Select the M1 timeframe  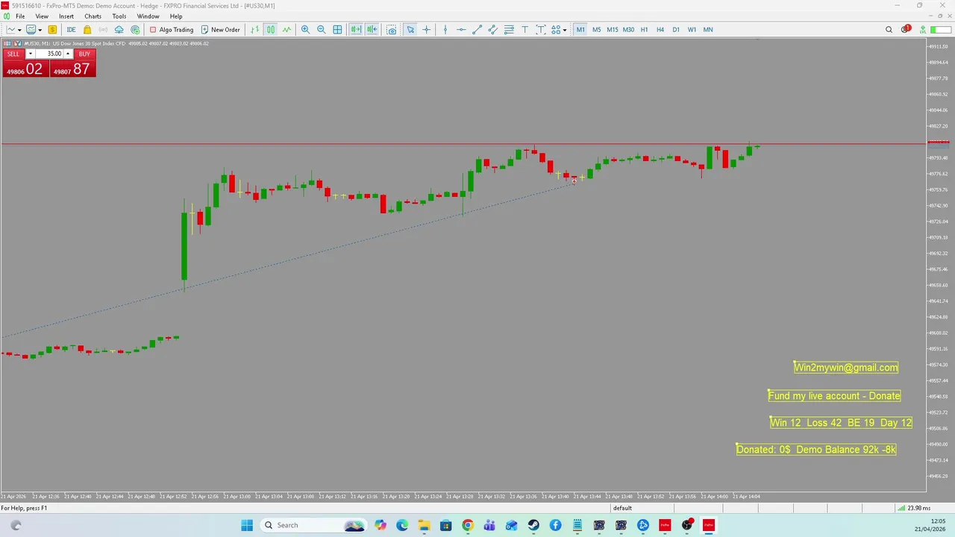pyautogui.click(x=580, y=30)
